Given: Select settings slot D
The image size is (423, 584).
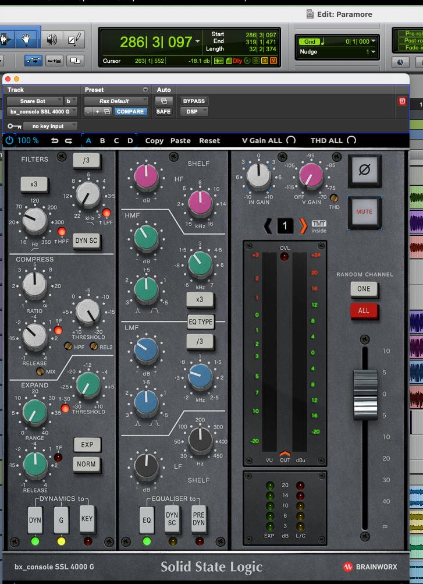Looking at the screenshot, I should pyautogui.click(x=130, y=141).
